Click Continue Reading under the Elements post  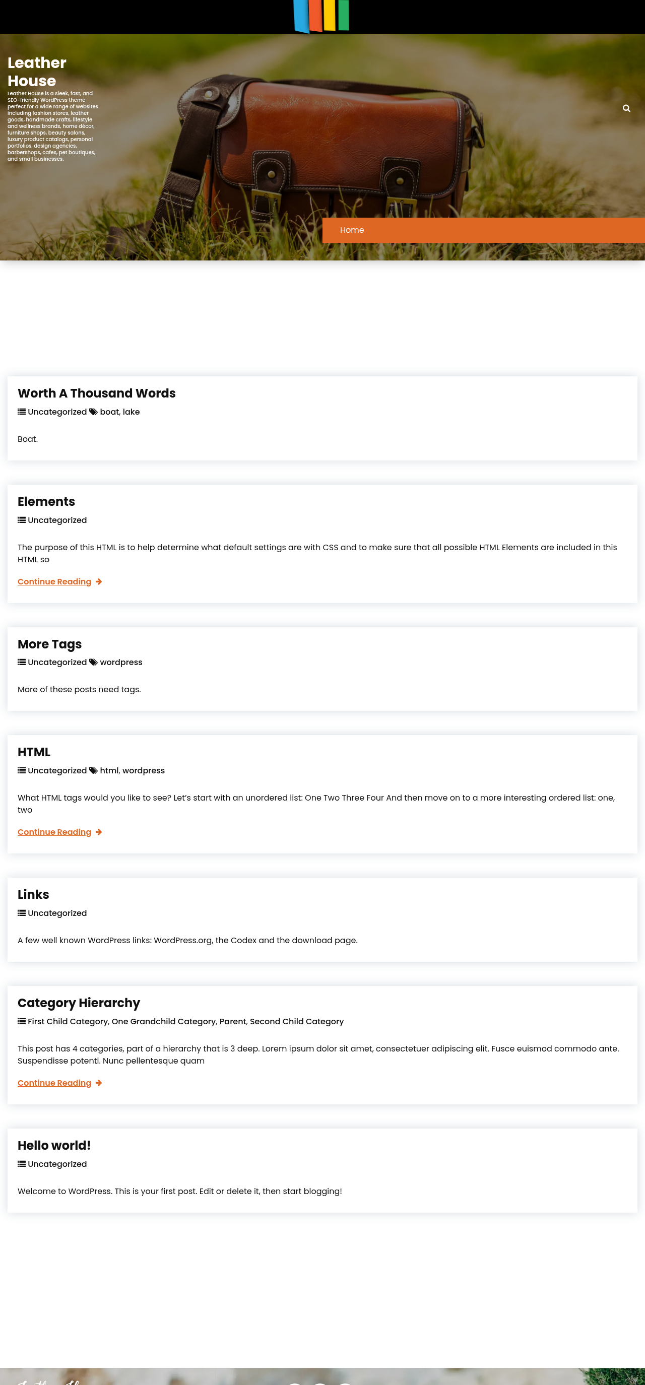coord(54,582)
